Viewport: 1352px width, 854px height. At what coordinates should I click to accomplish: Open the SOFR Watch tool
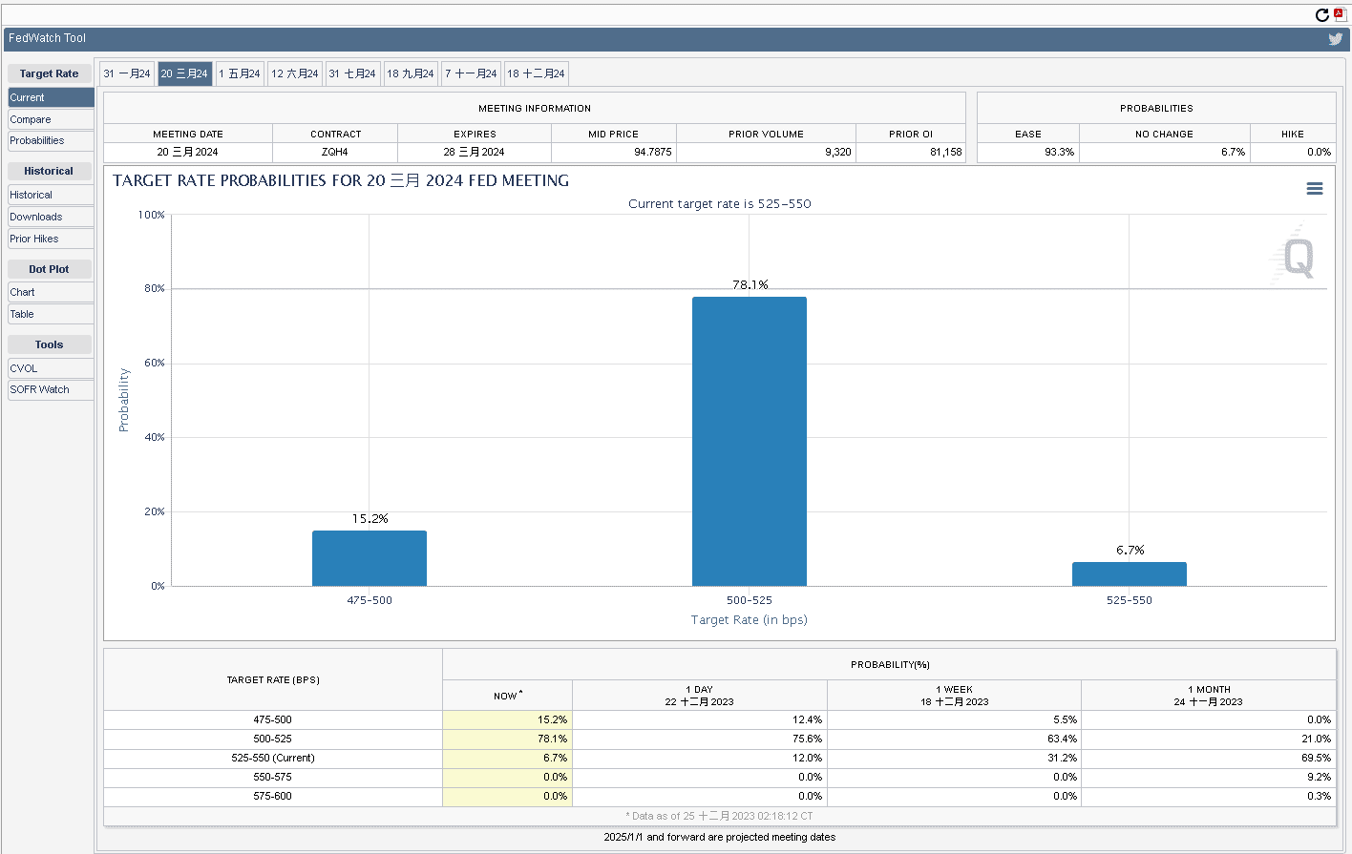pyautogui.click(x=51, y=389)
